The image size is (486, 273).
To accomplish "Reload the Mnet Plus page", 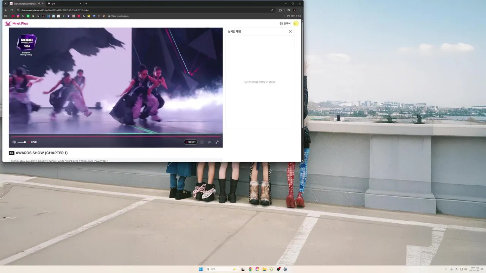I will (11, 10).
